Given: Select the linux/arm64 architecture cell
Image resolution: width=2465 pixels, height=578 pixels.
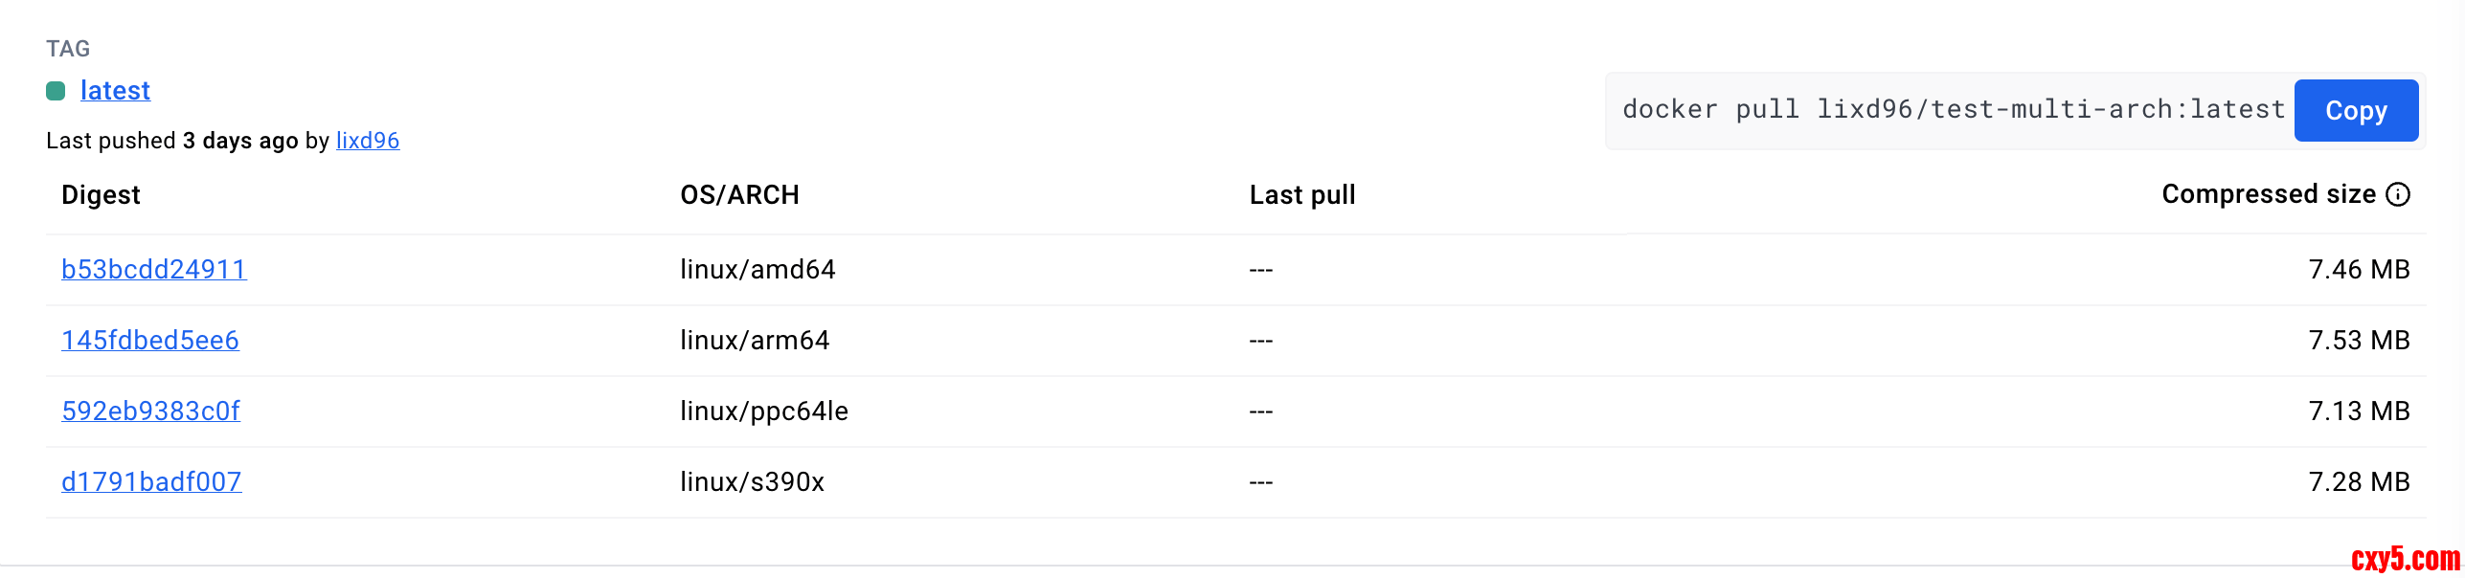Looking at the screenshot, I should point(755,340).
